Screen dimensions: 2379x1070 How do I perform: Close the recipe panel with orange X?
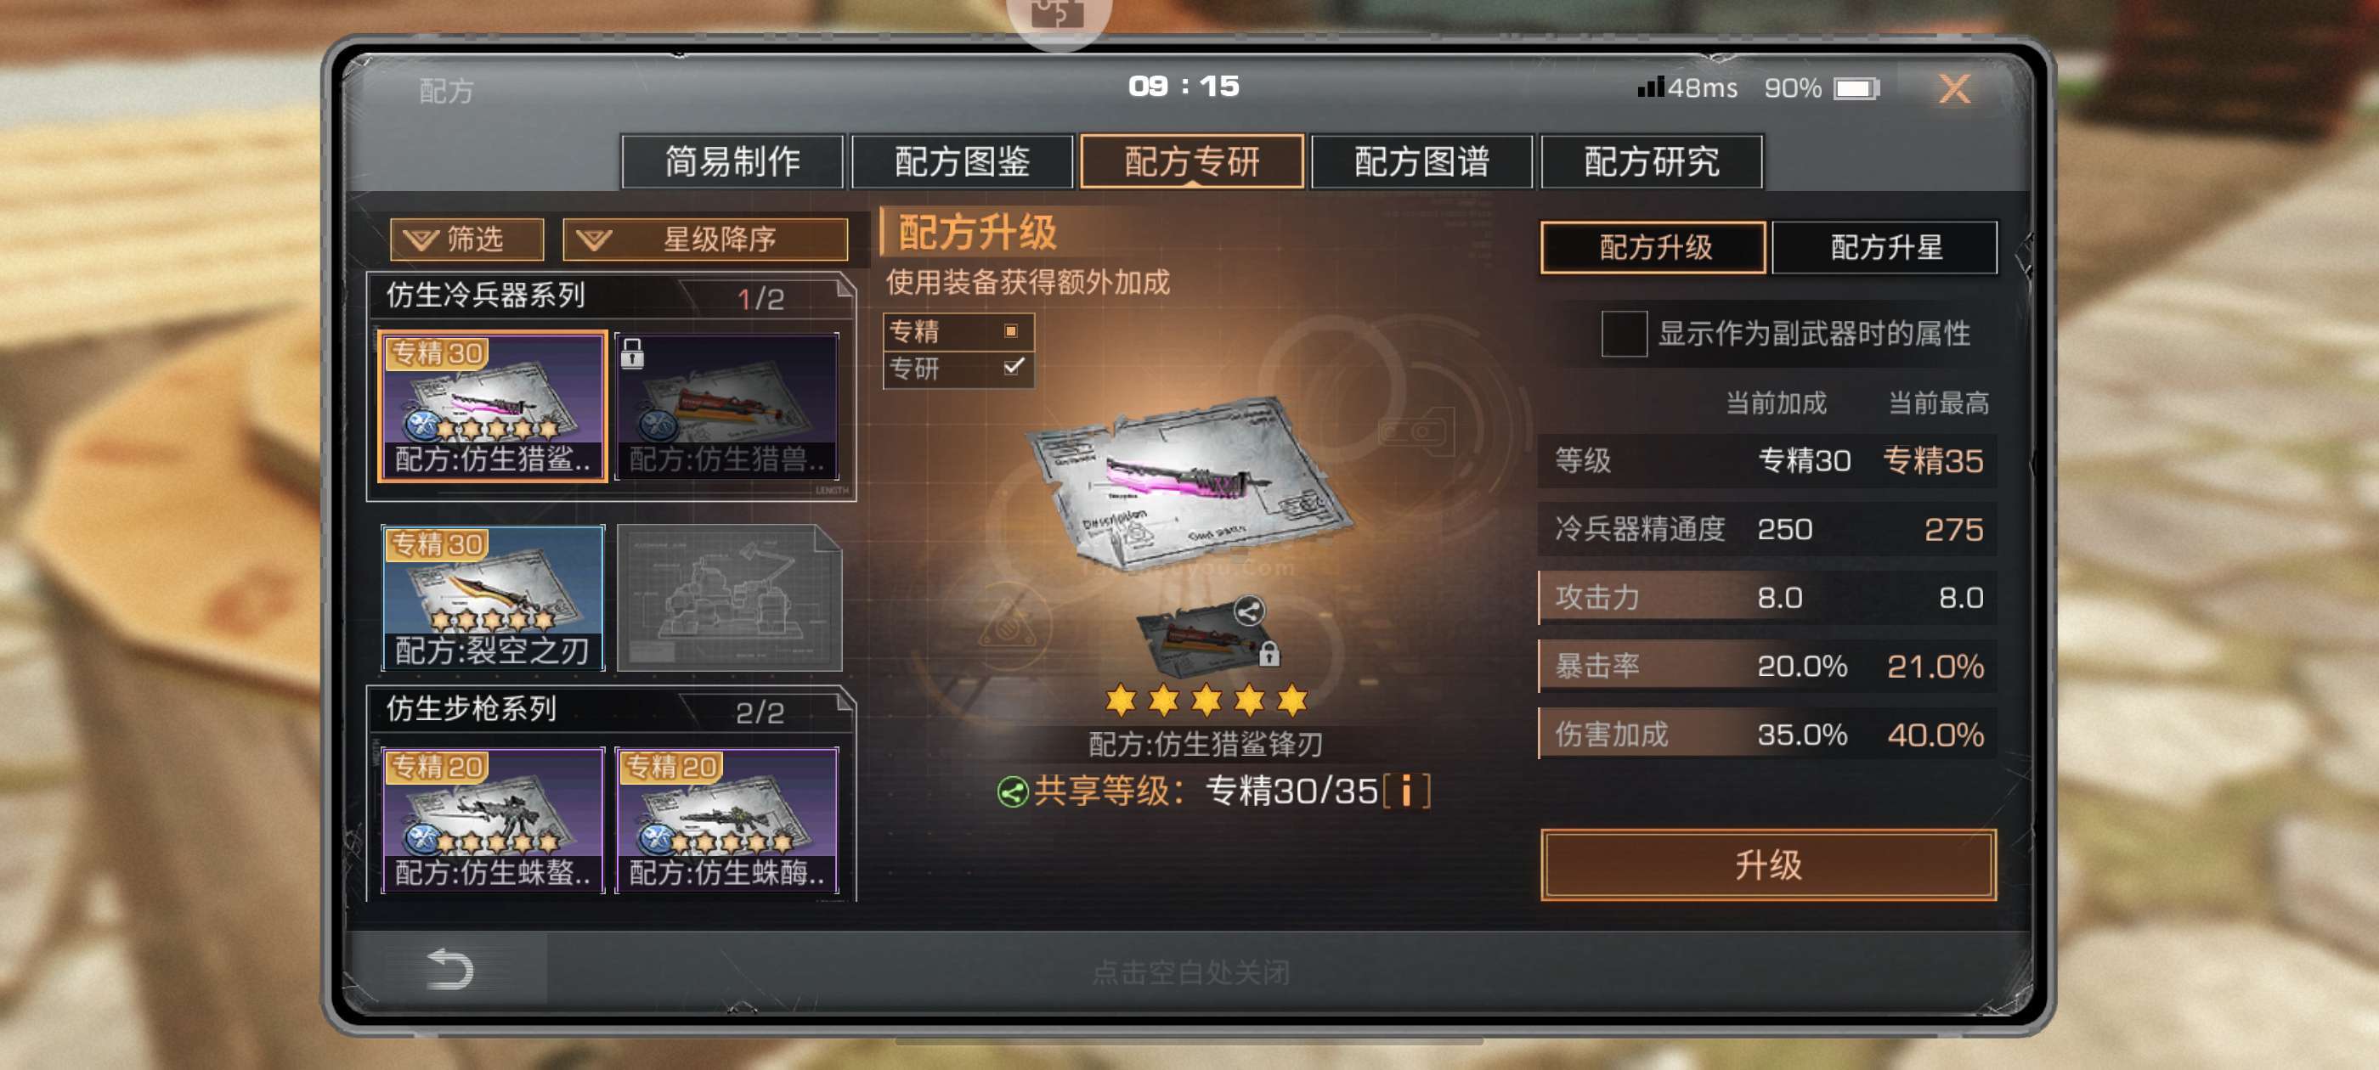[1953, 88]
